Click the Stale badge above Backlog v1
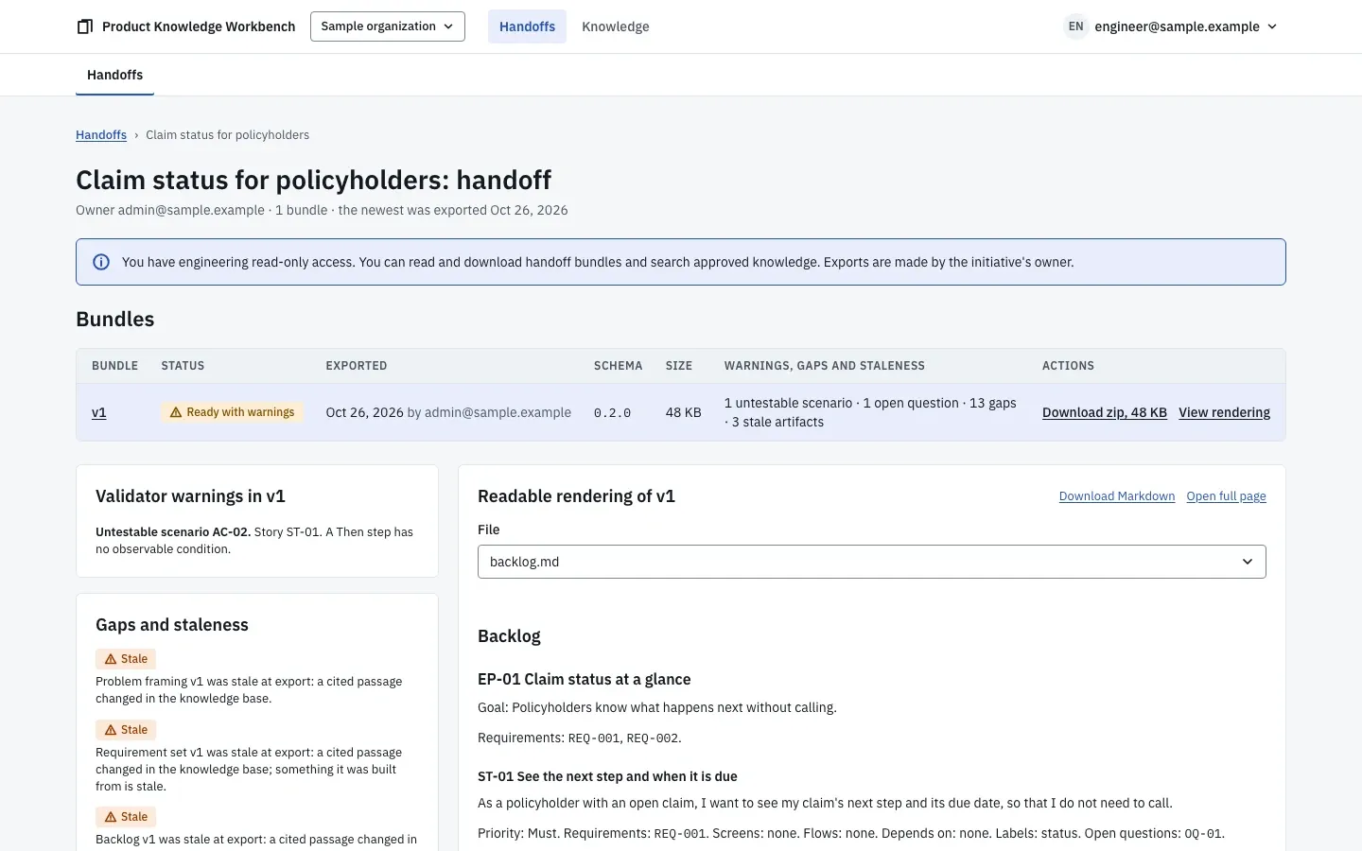Screen dimensions: 1362x851 [126, 817]
